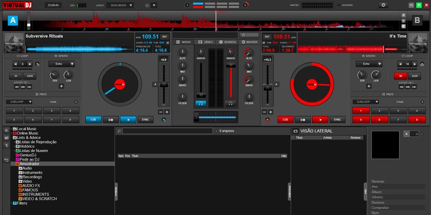431x215 pixels.
Task: Open deck B CUELOOP pads dropdown
Action: (365, 102)
